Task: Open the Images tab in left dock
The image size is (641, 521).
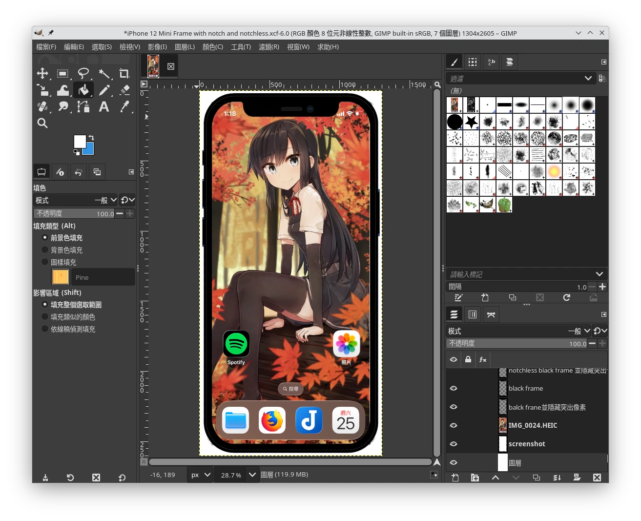Action: [97, 172]
